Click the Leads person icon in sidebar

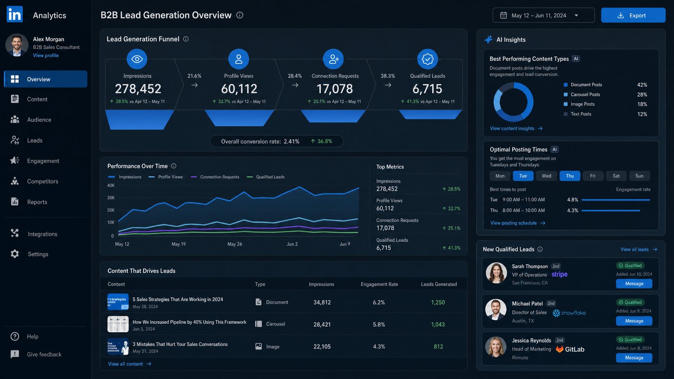(x=15, y=140)
